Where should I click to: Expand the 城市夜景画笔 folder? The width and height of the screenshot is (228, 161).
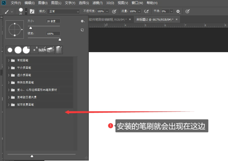[x=8, y=105]
